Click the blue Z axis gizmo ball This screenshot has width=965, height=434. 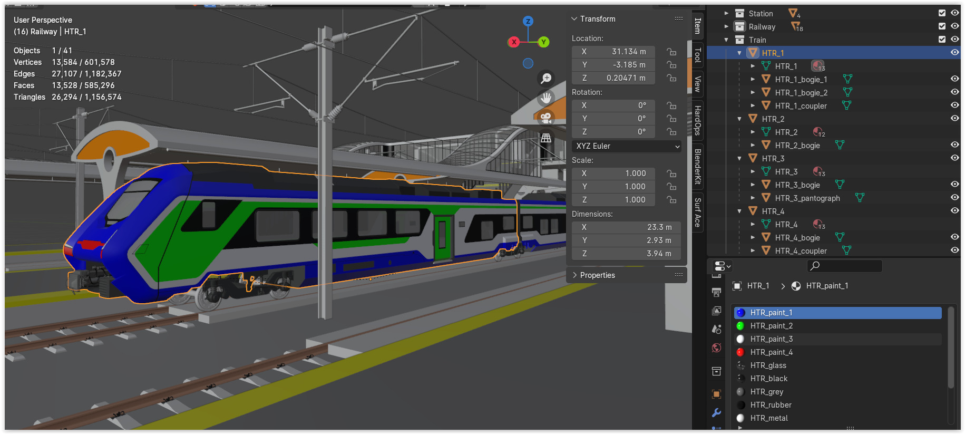(x=528, y=21)
